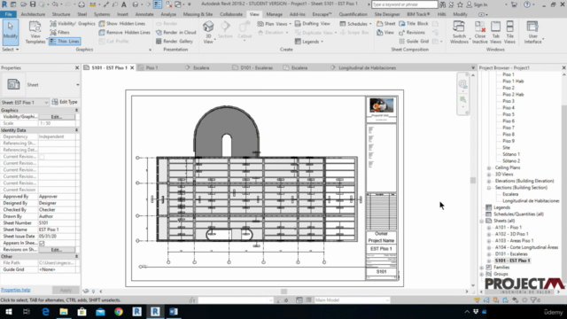Open Visibility/Graphics settings
This screenshot has height=319, width=567.
[x=73, y=24]
